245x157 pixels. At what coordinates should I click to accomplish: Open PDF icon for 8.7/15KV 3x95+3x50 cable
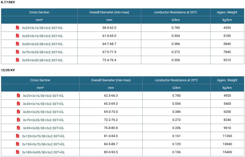[17, 60]
